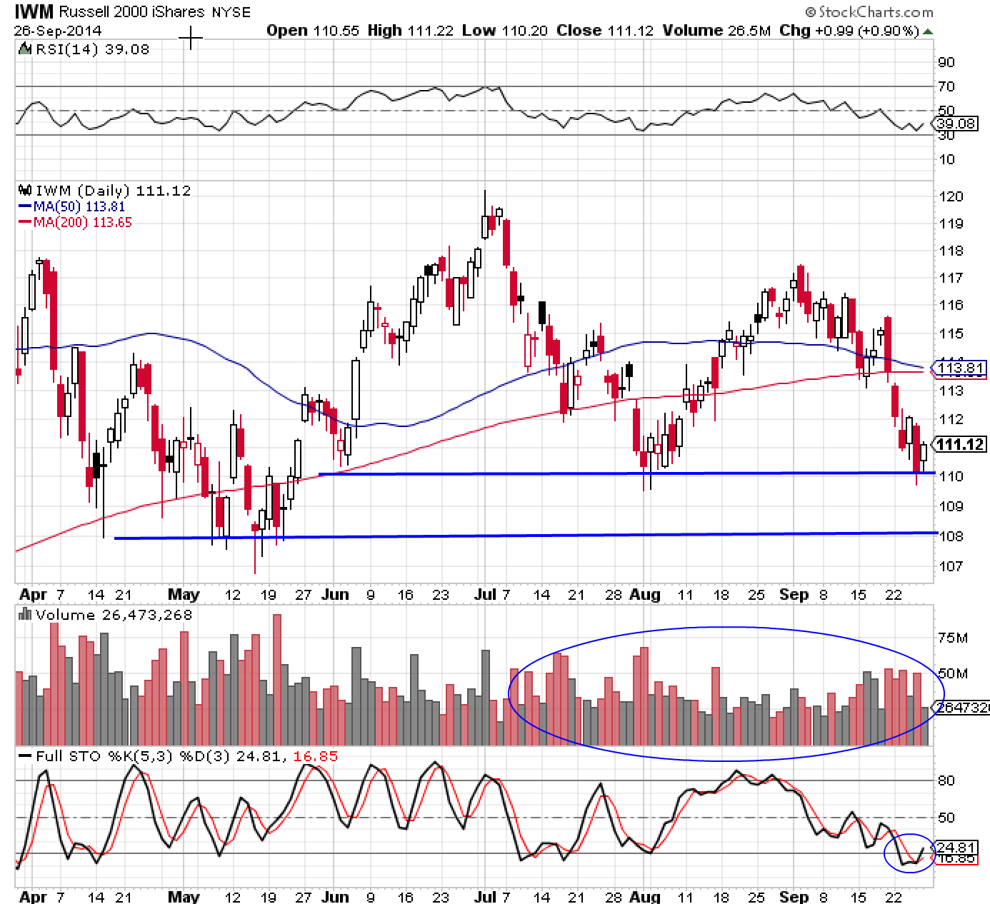The height and width of the screenshot is (904, 990).
Task: Click the 'IWM (Daily) 111.12' legend text
Action: point(112,191)
